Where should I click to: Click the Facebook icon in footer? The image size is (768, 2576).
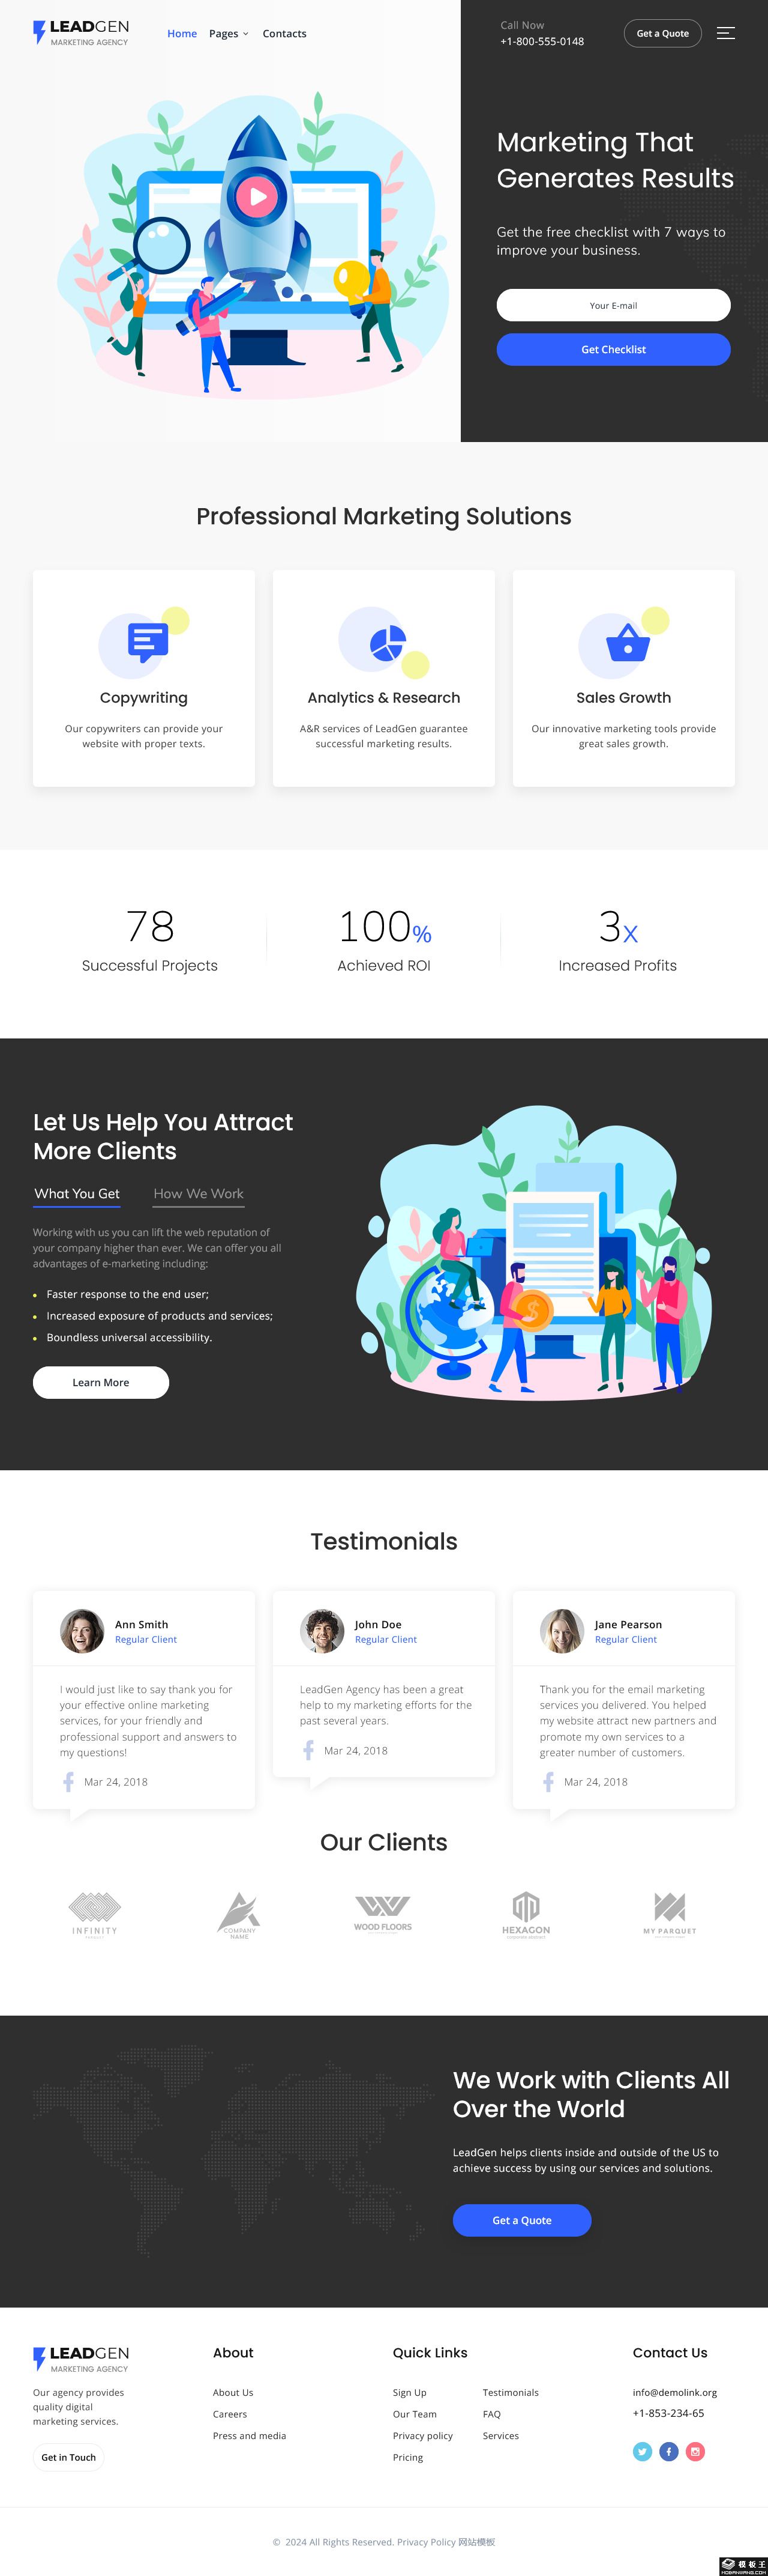tap(669, 2451)
